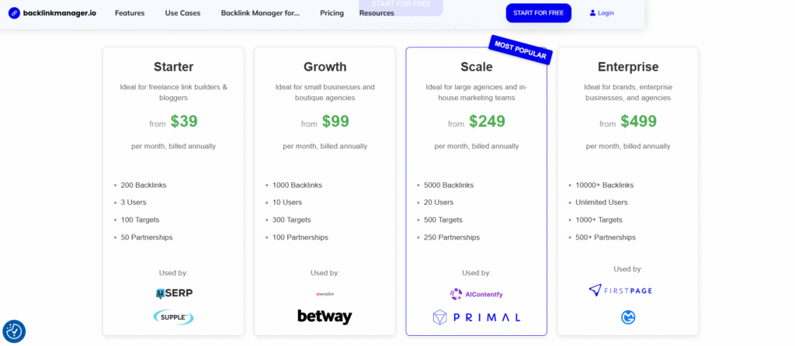Image resolution: width=795 pixels, height=346 pixels.
Task: Click the SERP logo under Starter
Action: (x=174, y=293)
